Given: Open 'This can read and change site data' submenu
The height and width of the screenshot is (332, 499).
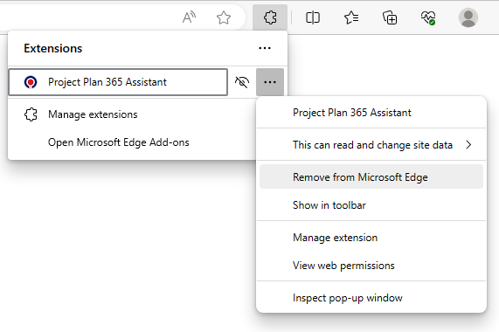Looking at the screenshot, I should pyautogui.click(x=371, y=145).
